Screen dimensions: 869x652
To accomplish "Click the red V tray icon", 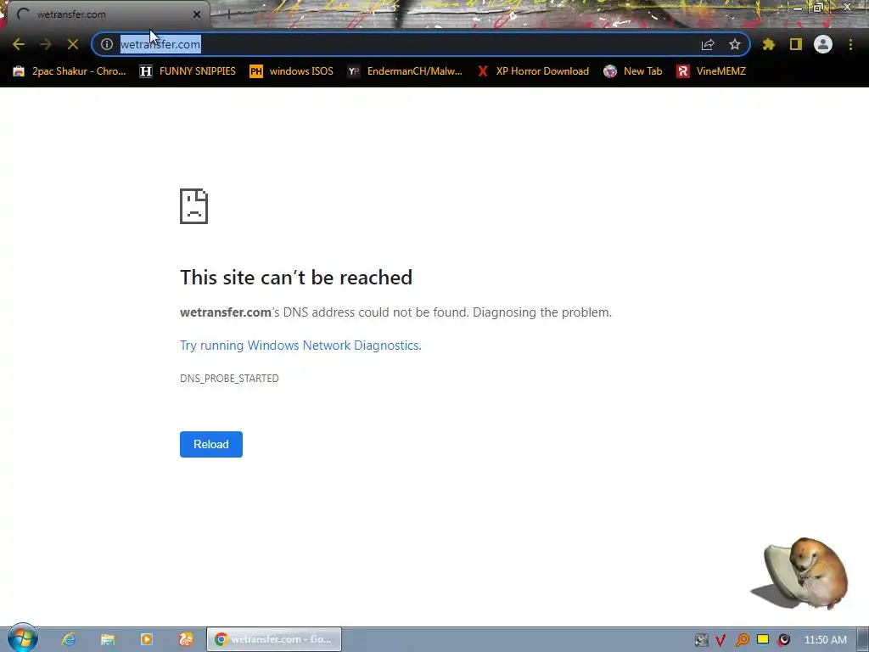I will pyautogui.click(x=720, y=640).
